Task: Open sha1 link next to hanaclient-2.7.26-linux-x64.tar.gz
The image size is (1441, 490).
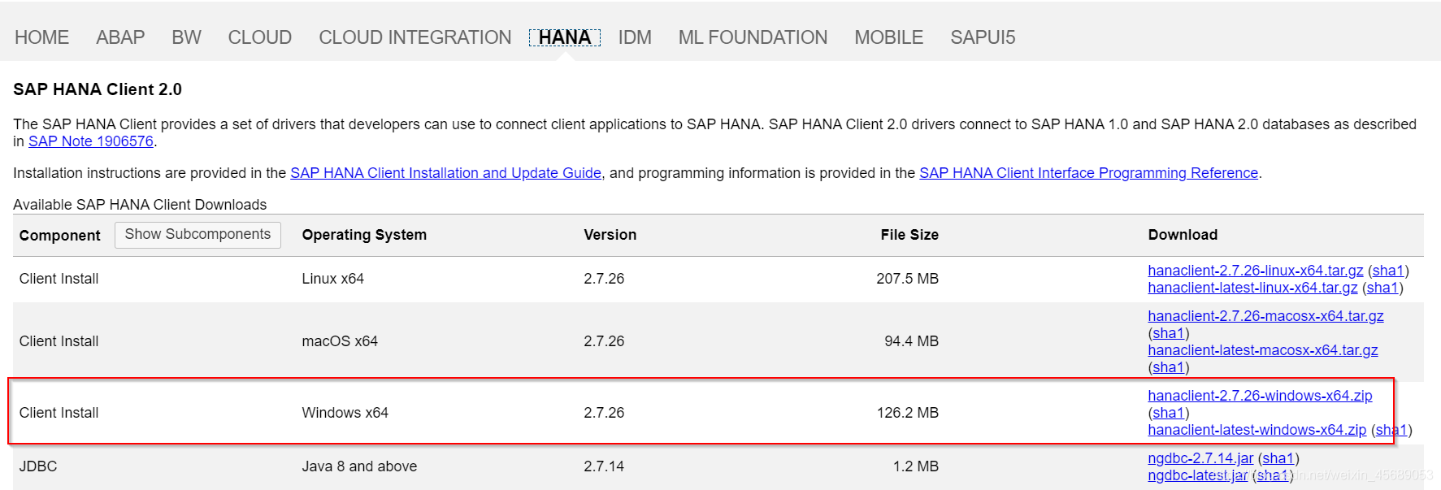Action: 1388,271
